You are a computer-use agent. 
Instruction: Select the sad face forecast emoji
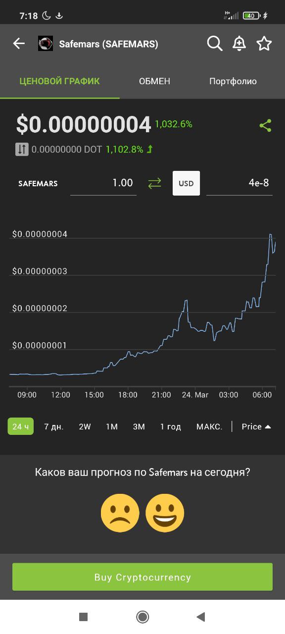click(x=120, y=513)
